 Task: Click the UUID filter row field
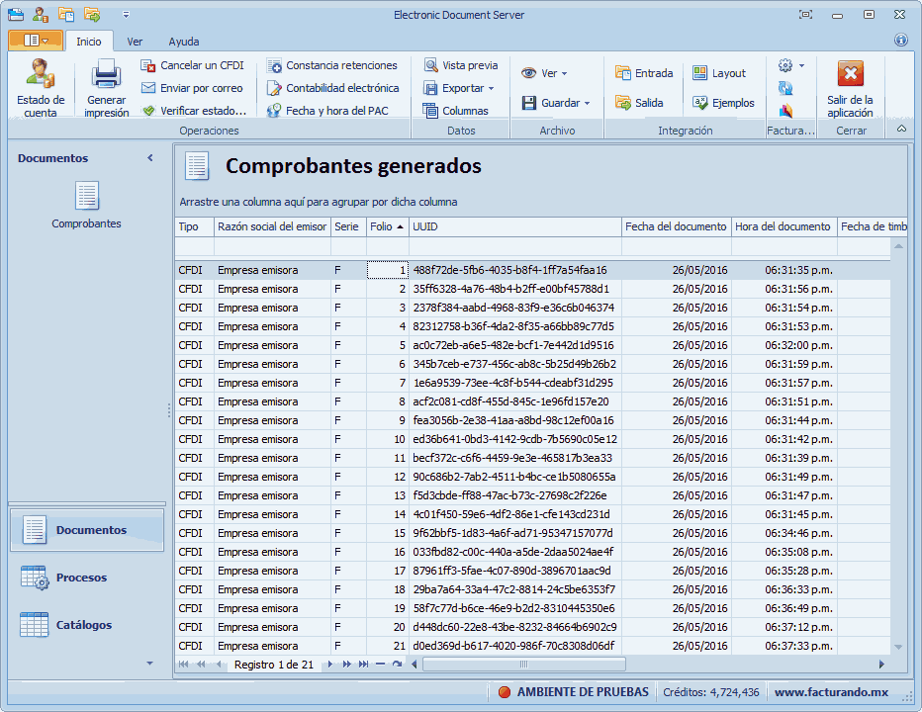(514, 246)
